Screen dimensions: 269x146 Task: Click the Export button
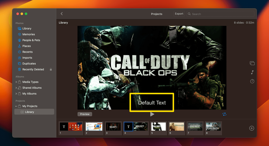[x=179, y=14]
